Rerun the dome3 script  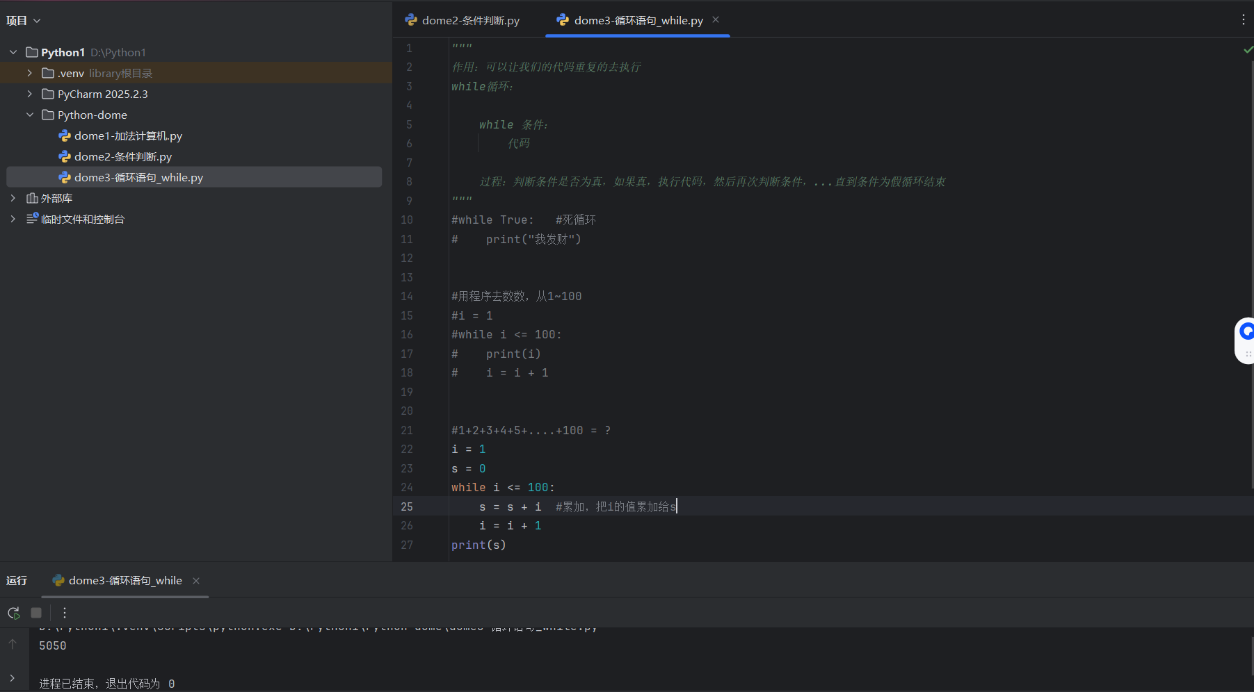coord(13,613)
